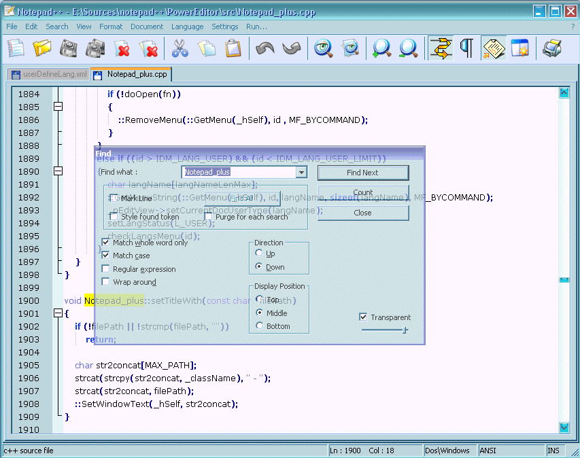Image resolution: width=580 pixels, height=458 pixels.
Task: Toggle the Word Wrap arrows icon
Action: click(x=441, y=48)
